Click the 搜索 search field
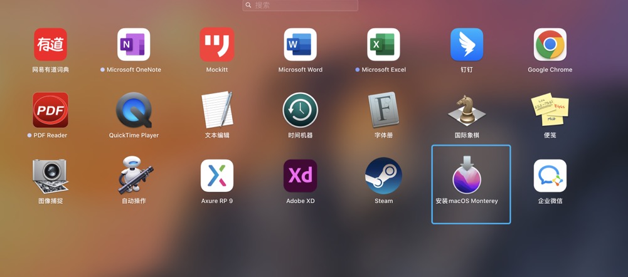The height and width of the screenshot is (277, 628). 301,5
